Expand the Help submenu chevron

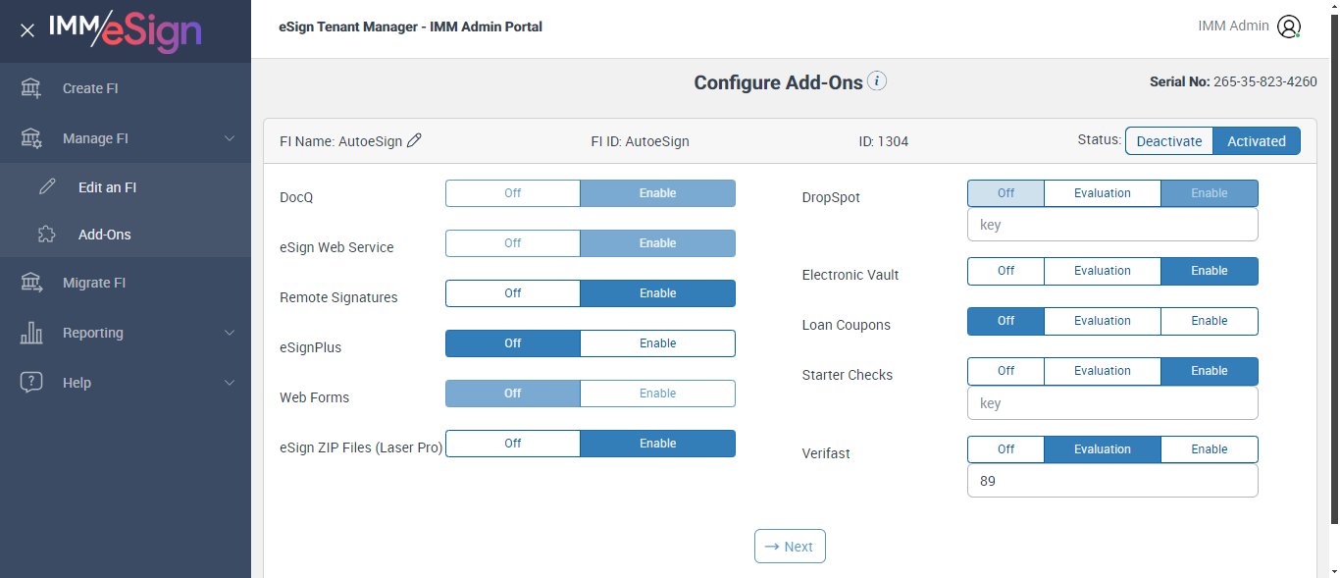pyautogui.click(x=230, y=383)
